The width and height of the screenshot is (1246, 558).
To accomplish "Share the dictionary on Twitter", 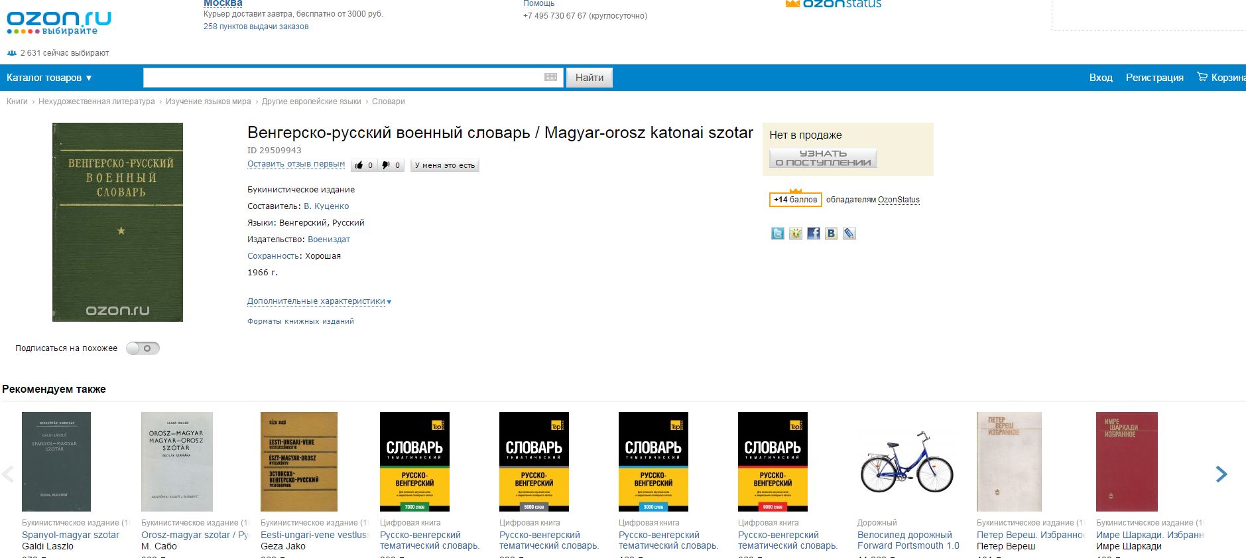I will click(778, 234).
